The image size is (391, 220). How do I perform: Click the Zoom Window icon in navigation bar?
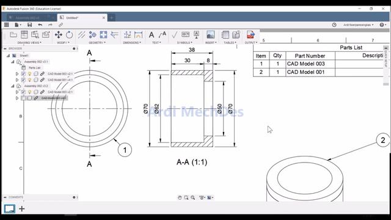186,197
